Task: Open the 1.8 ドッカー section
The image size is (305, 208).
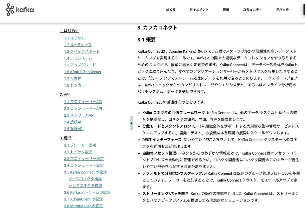Action: pyautogui.click(x=75, y=85)
